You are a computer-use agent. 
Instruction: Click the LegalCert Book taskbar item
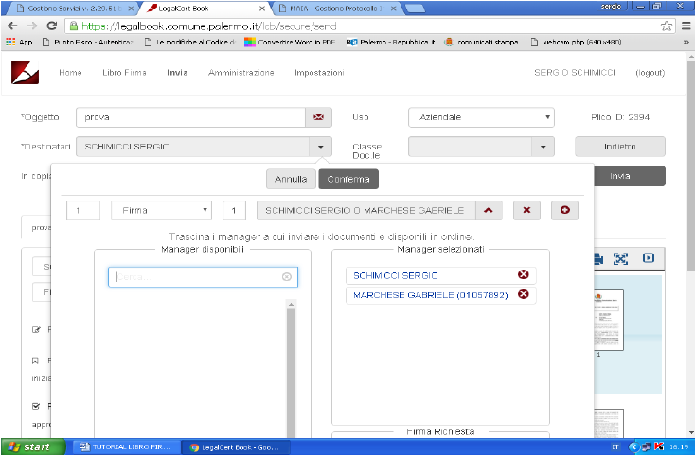235,447
